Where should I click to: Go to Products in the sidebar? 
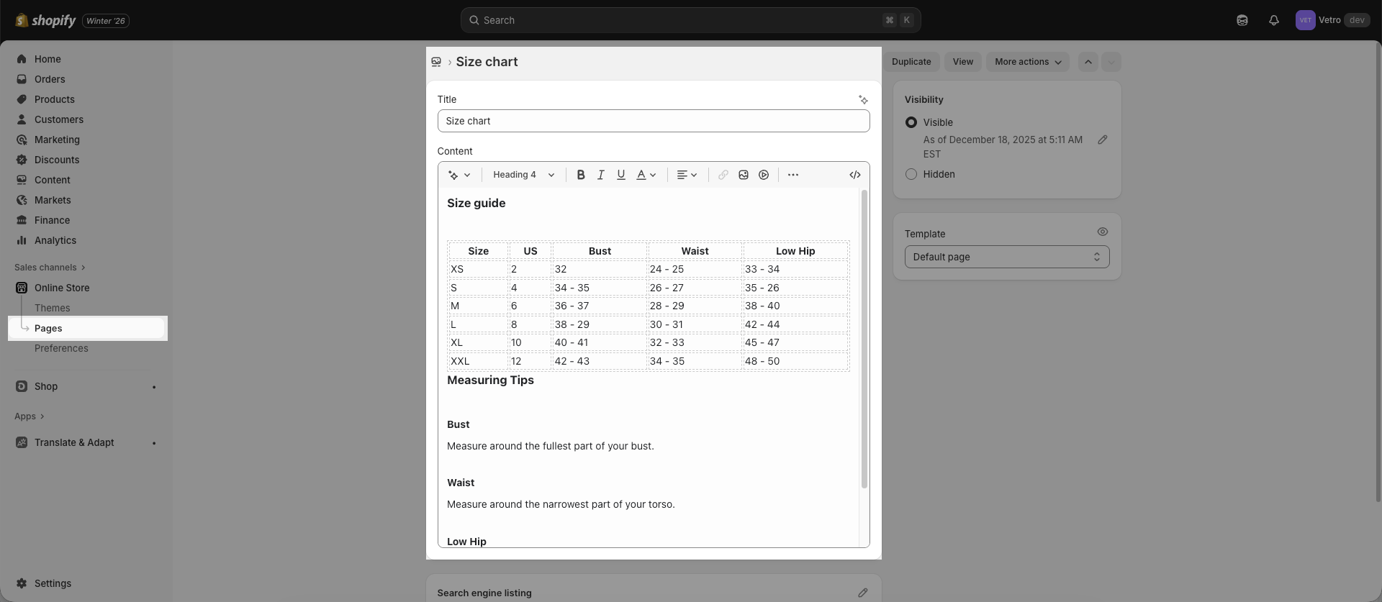(x=55, y=99)
